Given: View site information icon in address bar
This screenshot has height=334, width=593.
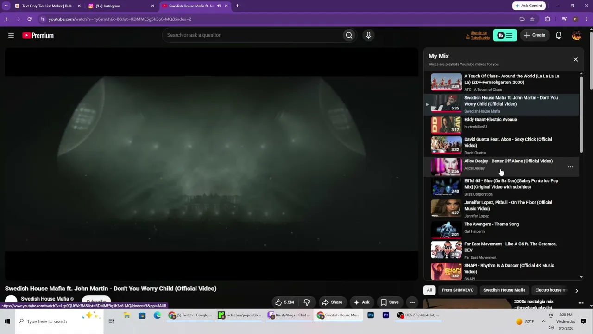Looking at the screenshot, I should [43, 19].
